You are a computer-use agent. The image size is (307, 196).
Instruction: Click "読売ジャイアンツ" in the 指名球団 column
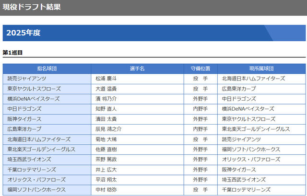27,79
